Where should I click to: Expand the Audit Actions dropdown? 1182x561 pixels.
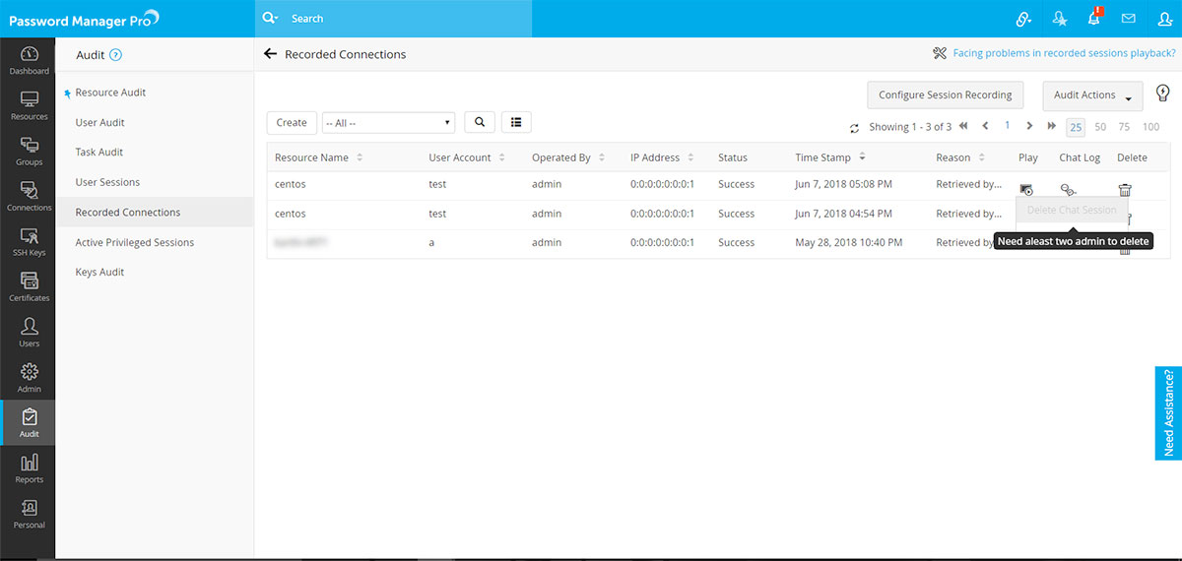pos(1092,95)
